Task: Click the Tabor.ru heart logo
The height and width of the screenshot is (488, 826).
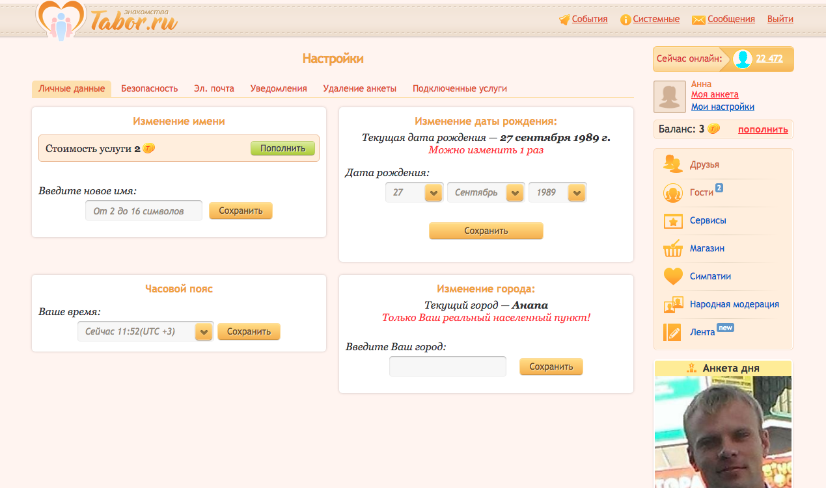Action: pos(61,20)
